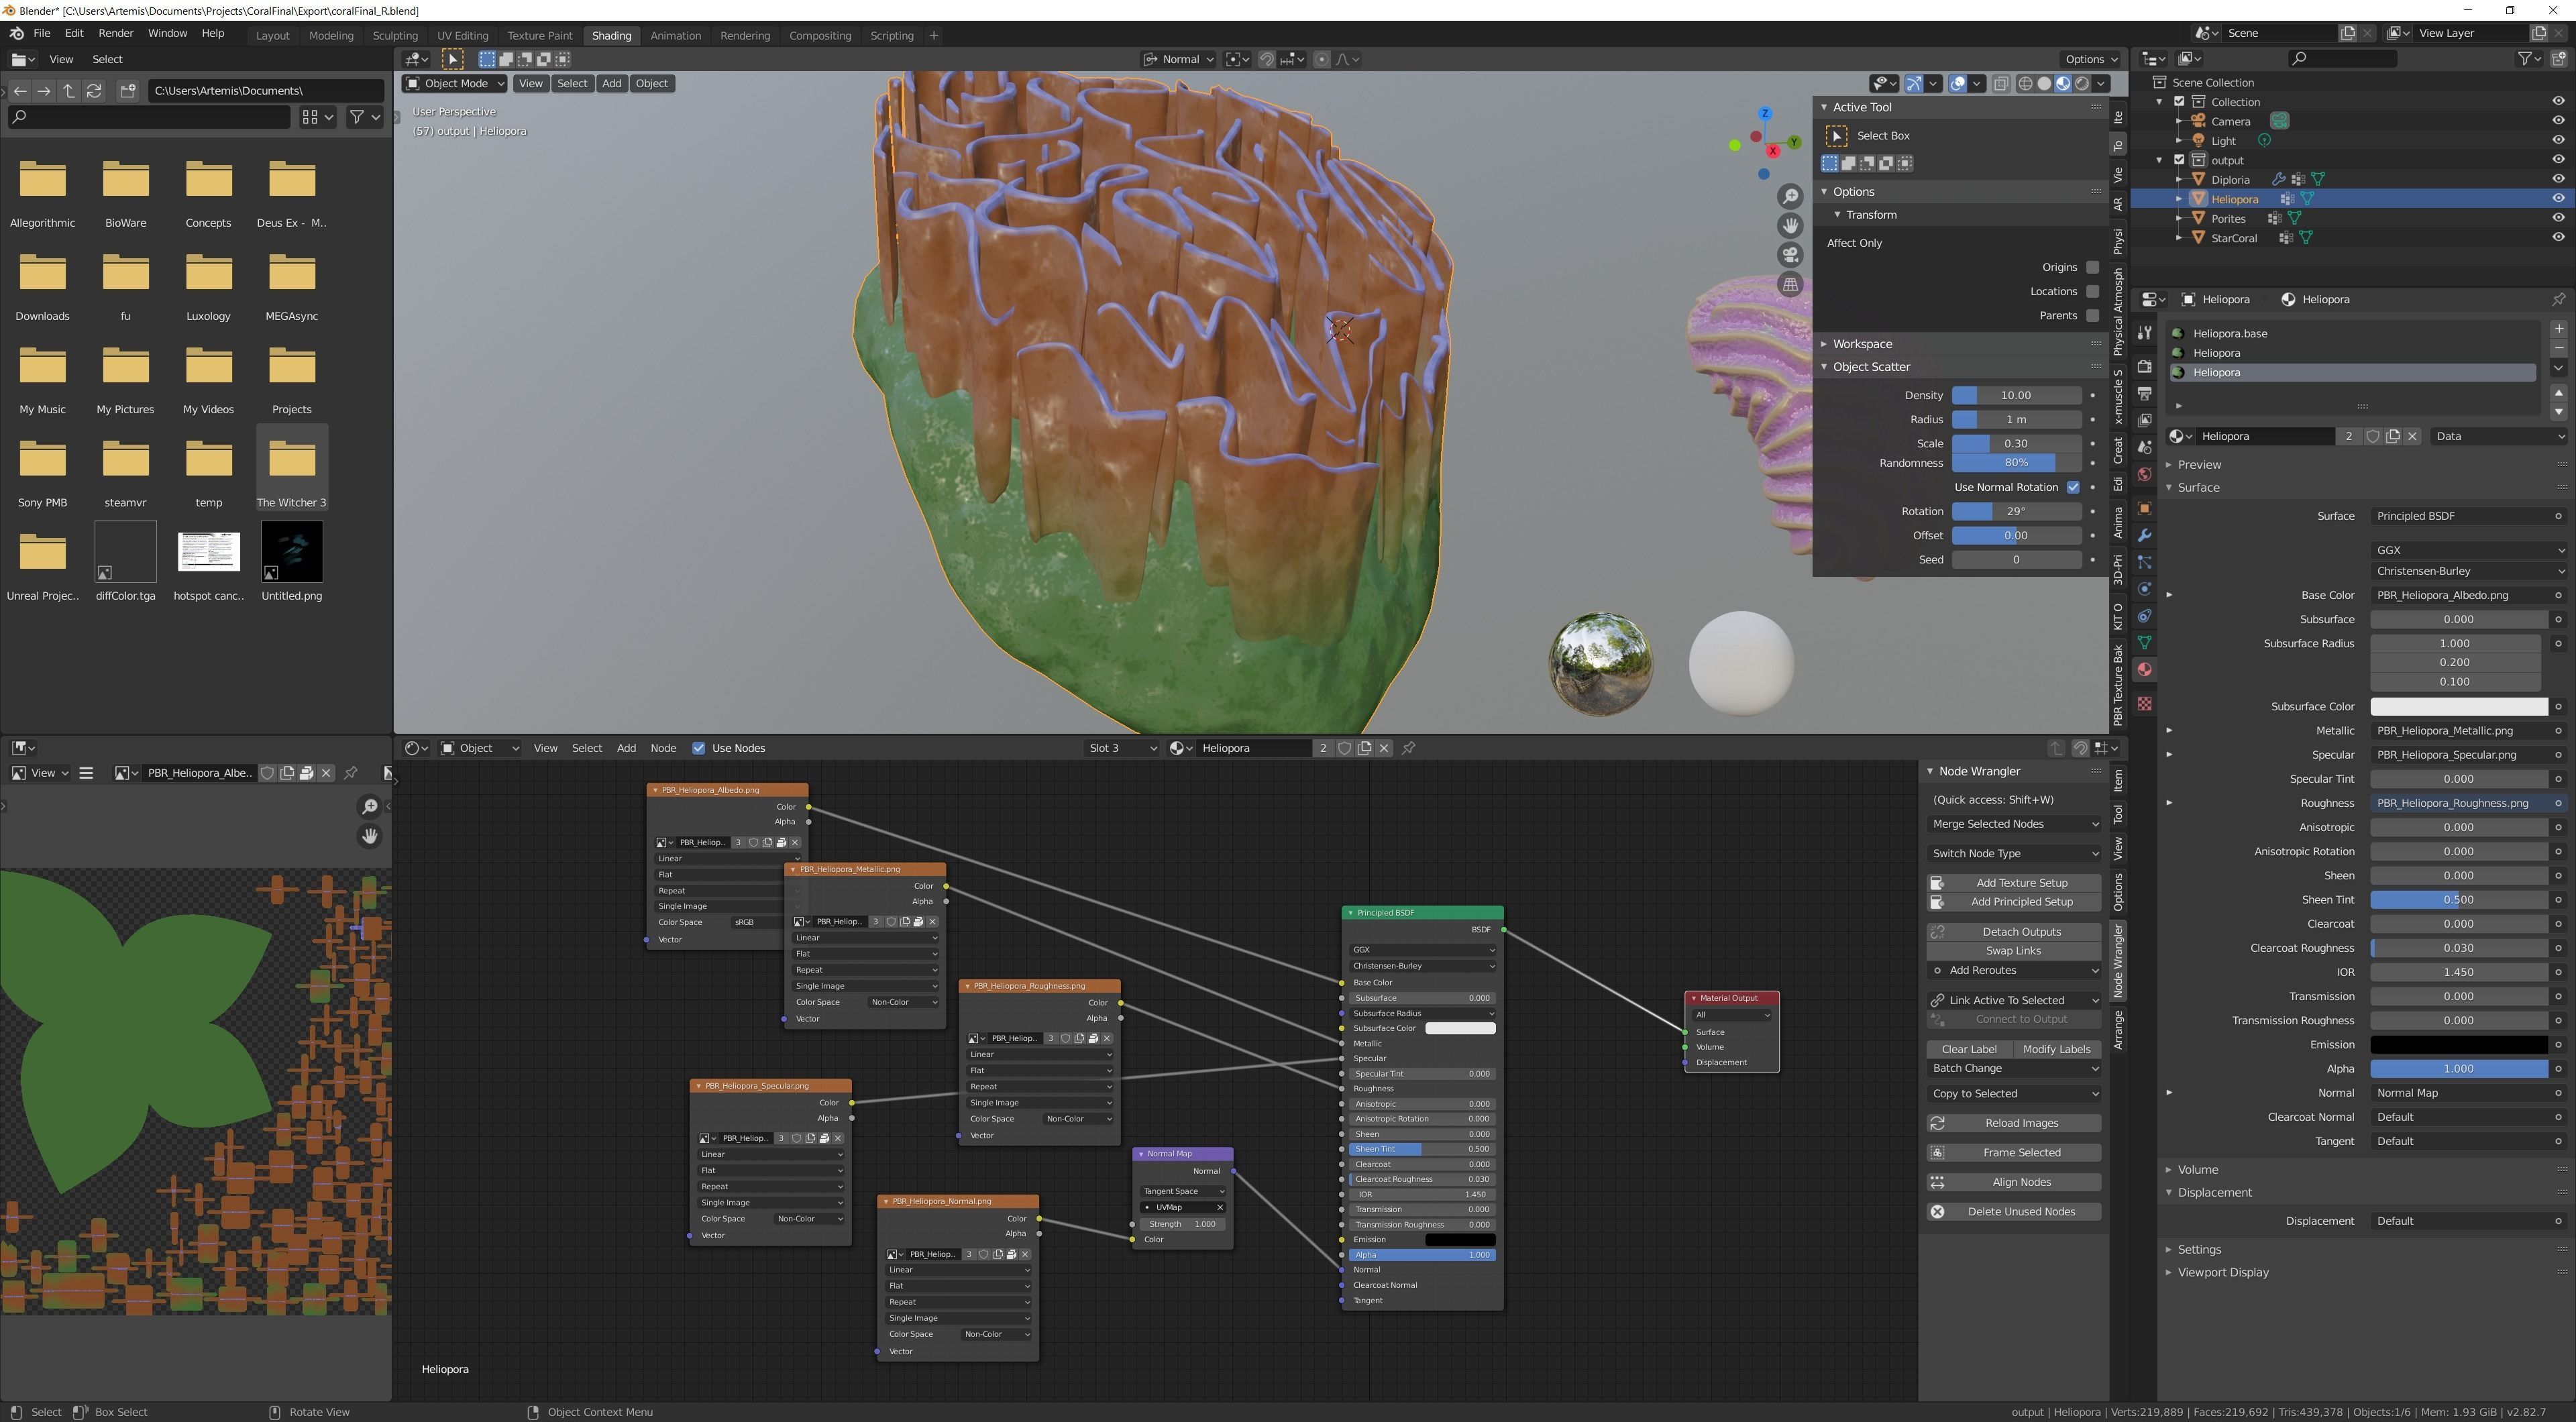Switch viewport to wireframe shading

point(2025,84)
